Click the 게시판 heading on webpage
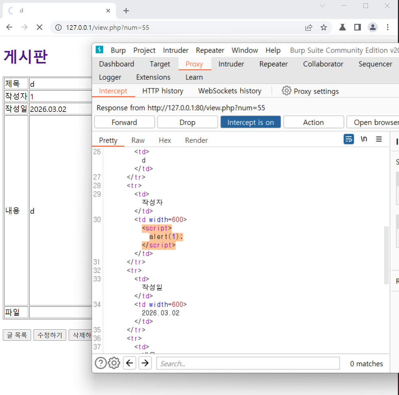 [x=26, y=57]
